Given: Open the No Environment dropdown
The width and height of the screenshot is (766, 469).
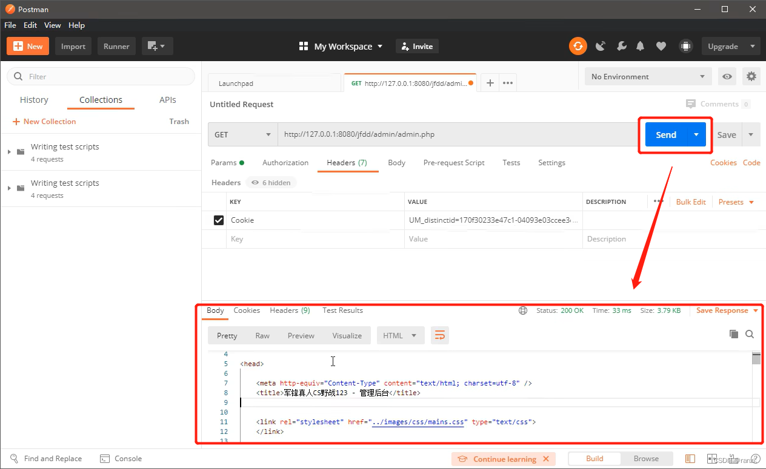Looking at the screenshot, I should (x=648, y=76).
